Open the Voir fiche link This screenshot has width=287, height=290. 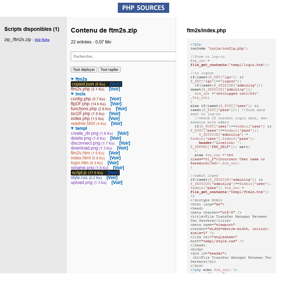coord(42,40)
